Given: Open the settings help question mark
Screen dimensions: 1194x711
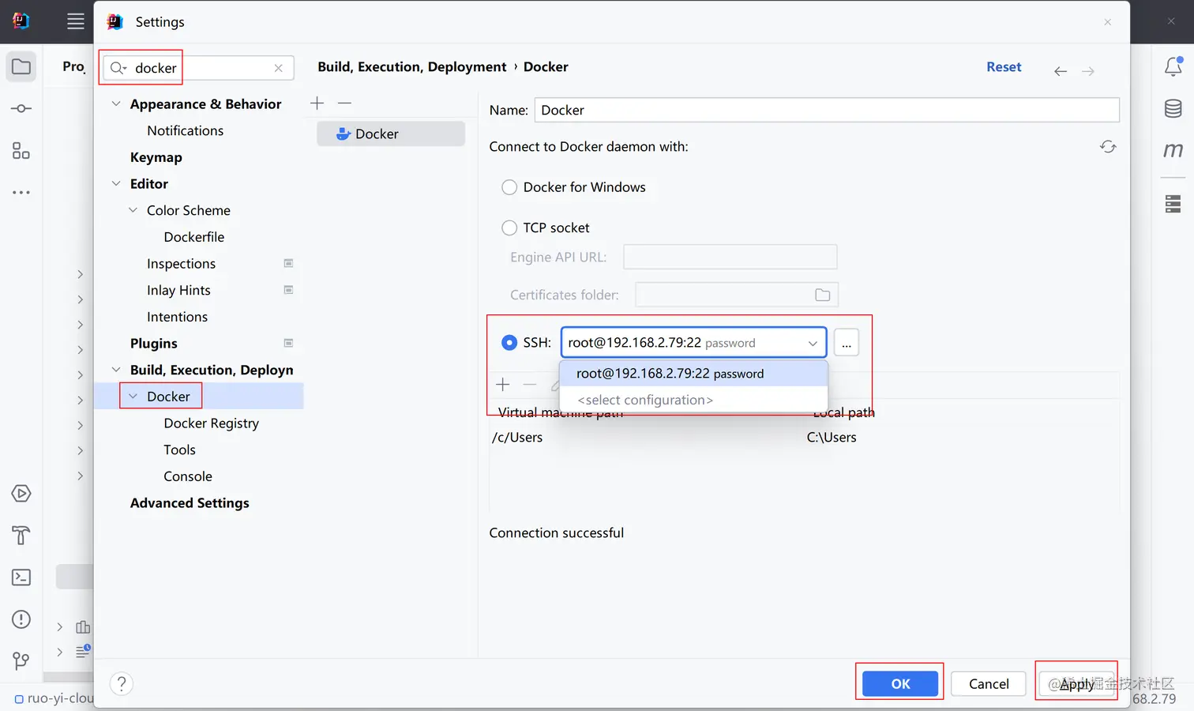Looking at the screenshot, I should click(x=122, y=683).
